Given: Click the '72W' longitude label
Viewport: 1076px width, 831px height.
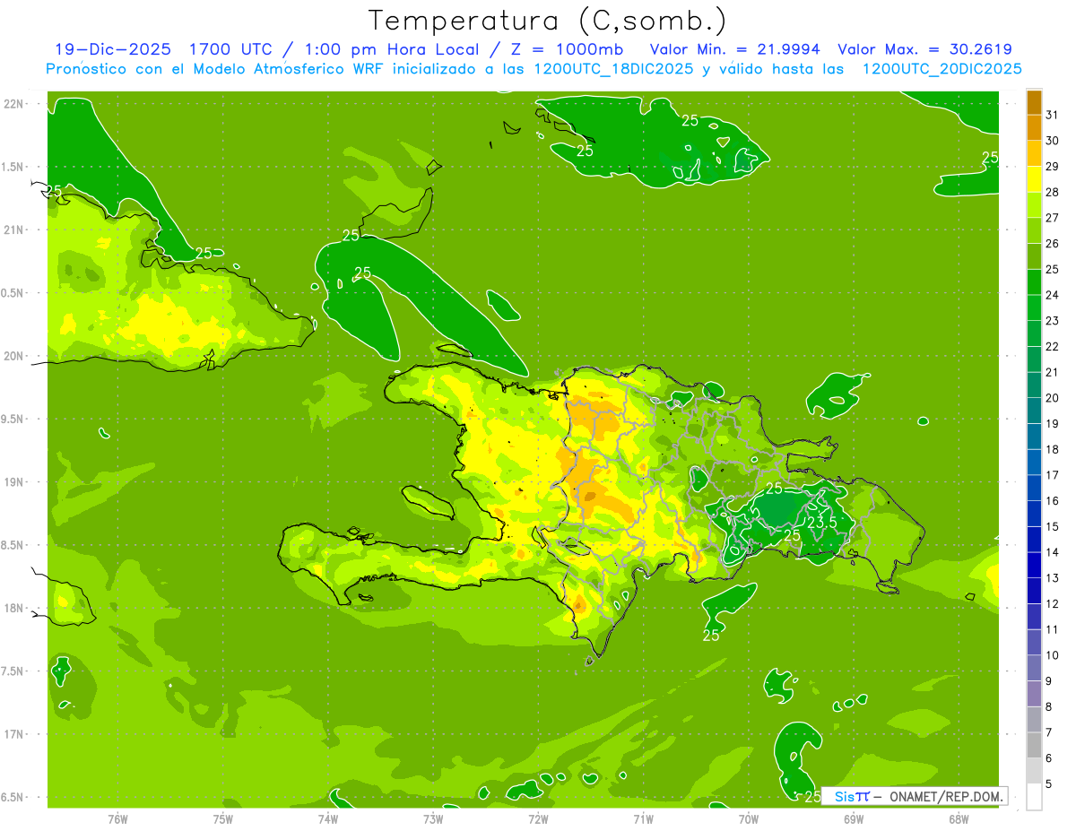Looking at the screenshot, I should coord(538,818).
